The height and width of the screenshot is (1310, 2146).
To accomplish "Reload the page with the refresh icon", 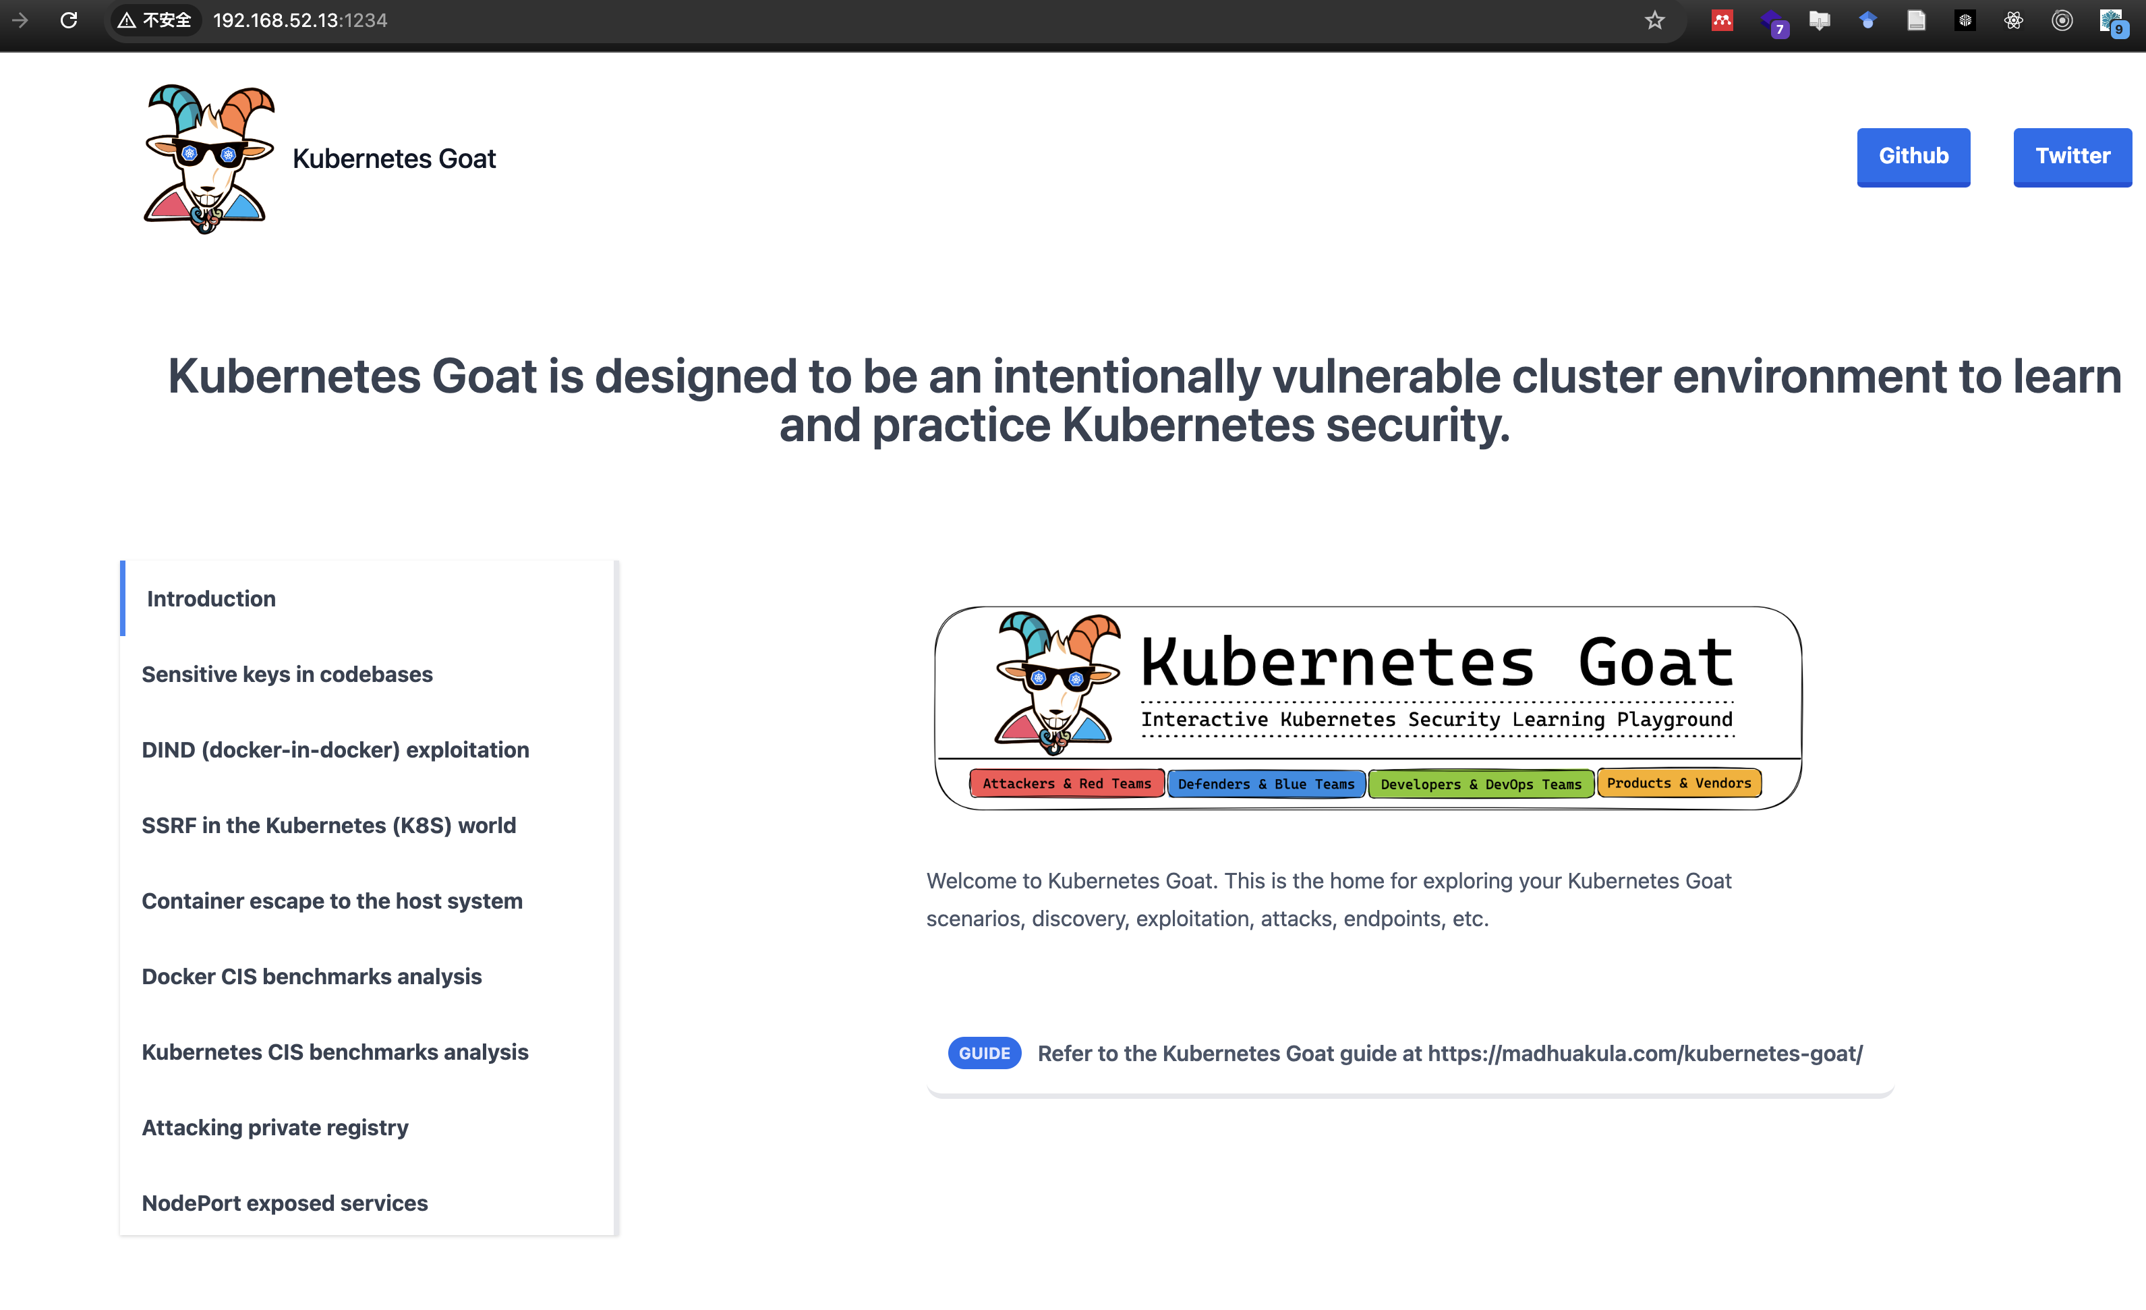I will click(x=69, y=20).
